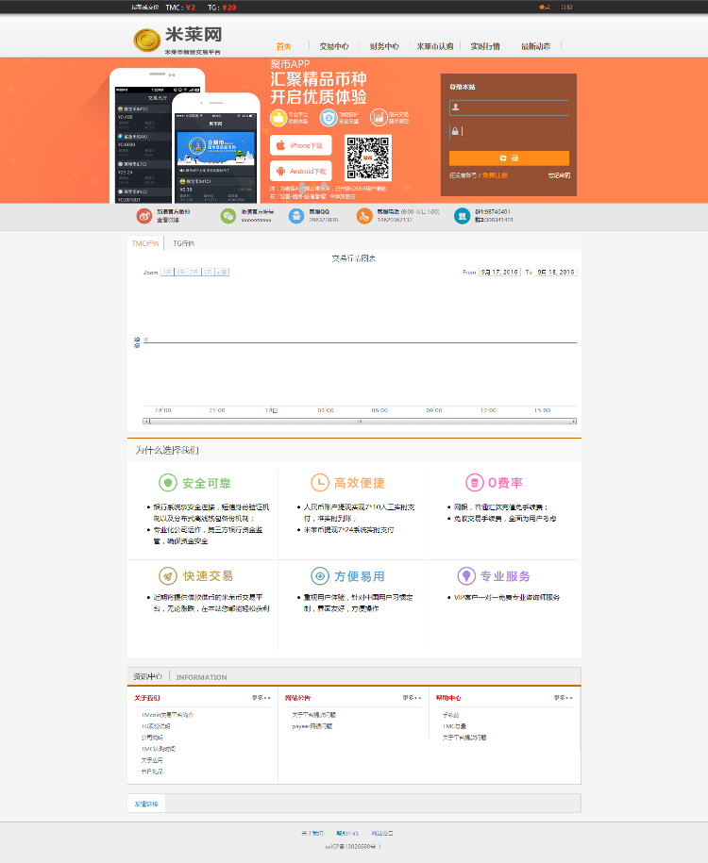Open the 财务中心 nav item
Viewport: 708px width, 863px height.
tap(384, 47)
